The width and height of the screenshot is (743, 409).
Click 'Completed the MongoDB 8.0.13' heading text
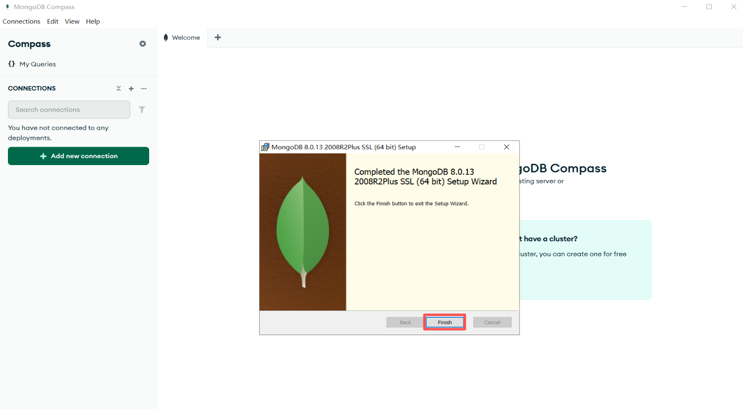pyautogui.click(x=425, y=176)
